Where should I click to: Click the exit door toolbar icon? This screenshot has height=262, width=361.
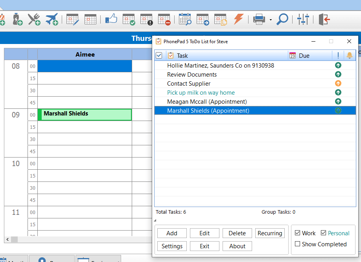(324, 19)
